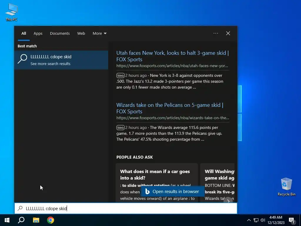Open the foxsports wizards-take-on-the URL
The image size is (301, 226).
[x=173, y=118]
